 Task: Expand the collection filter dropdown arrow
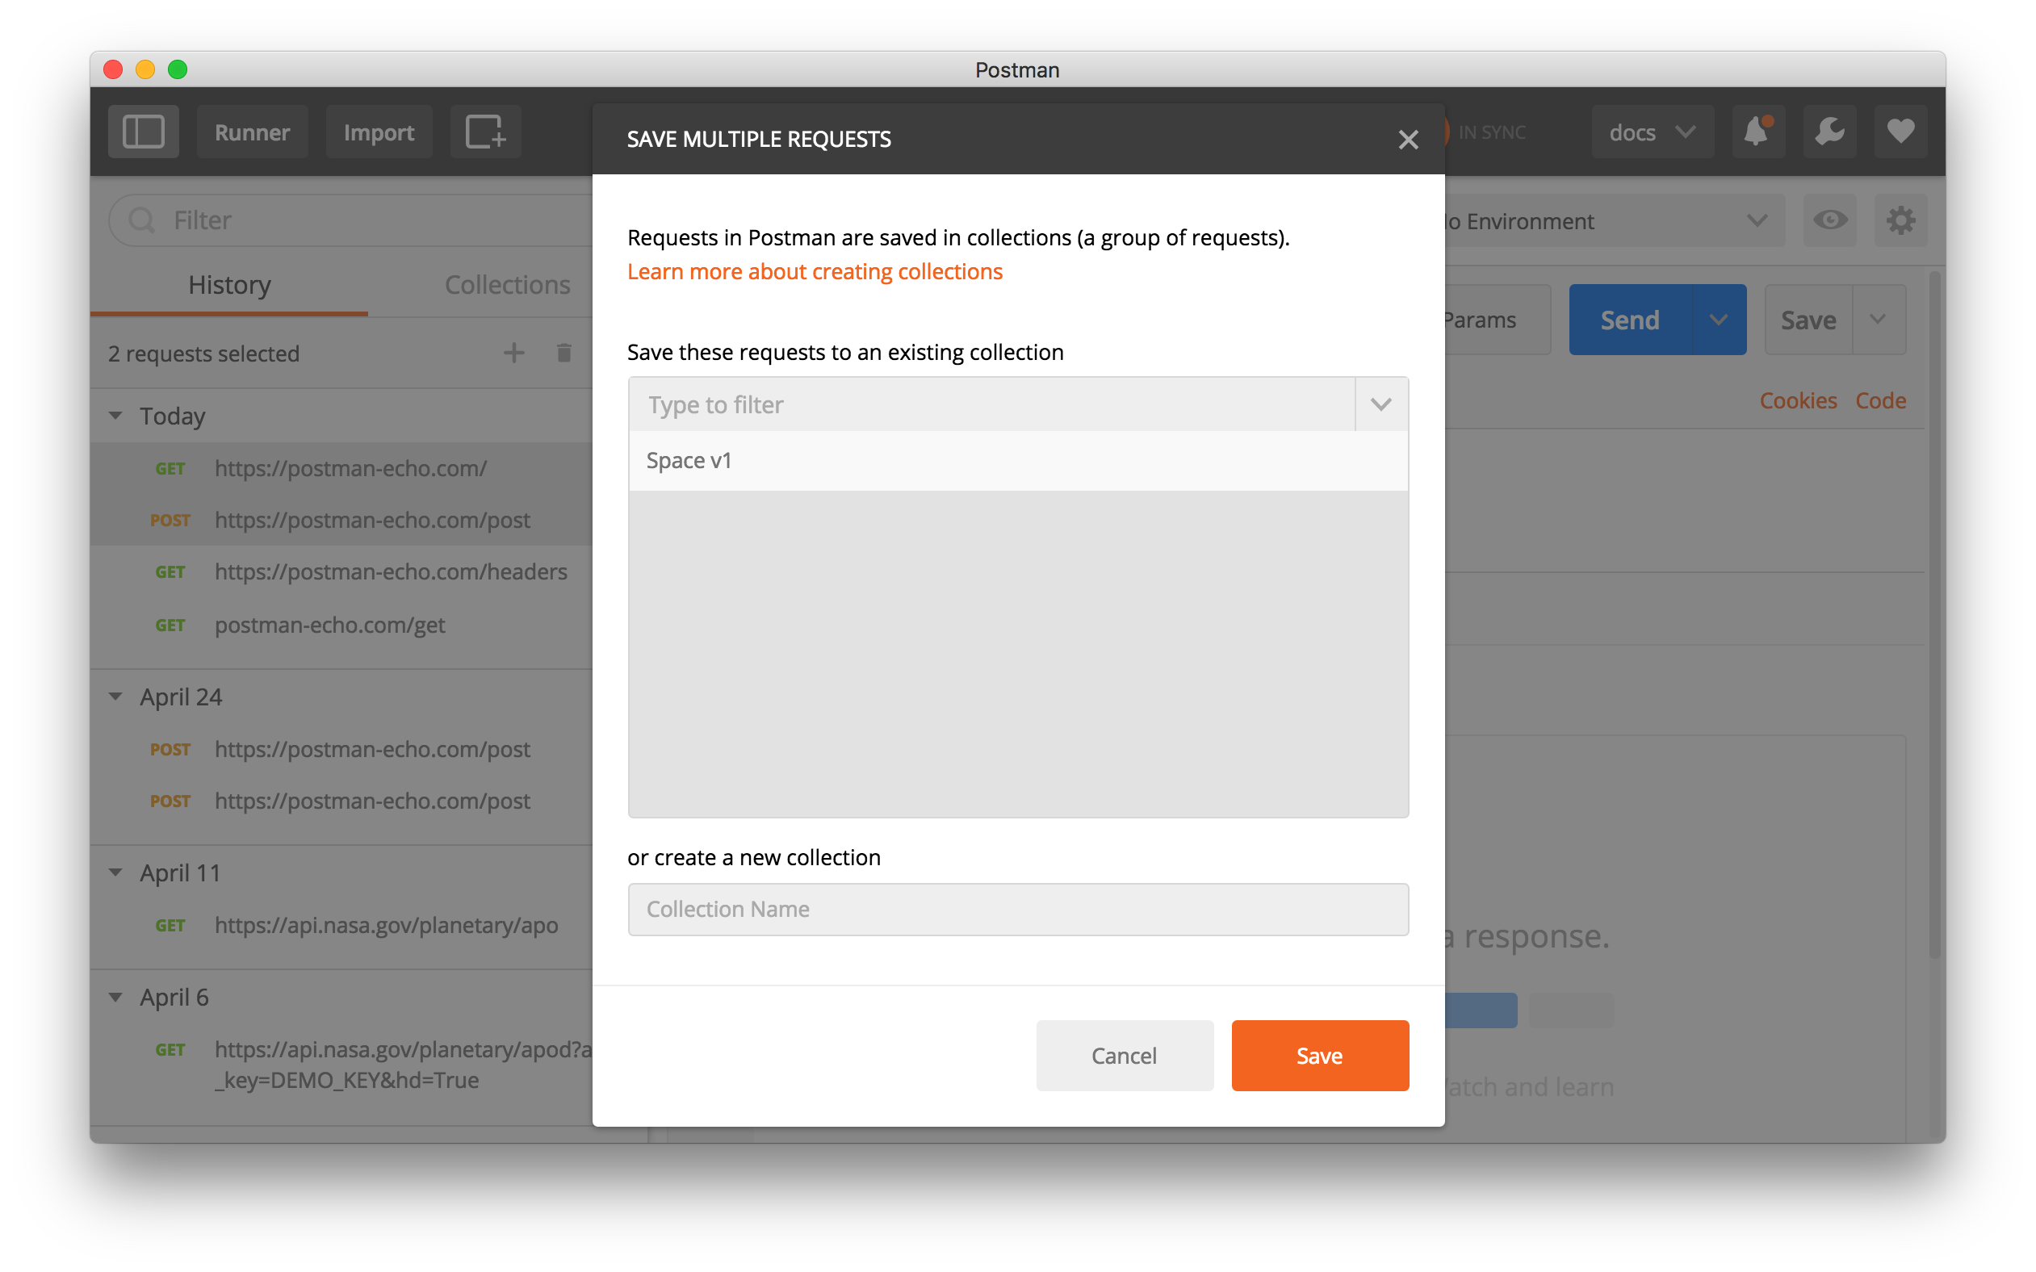click(x=1380, y=404)
